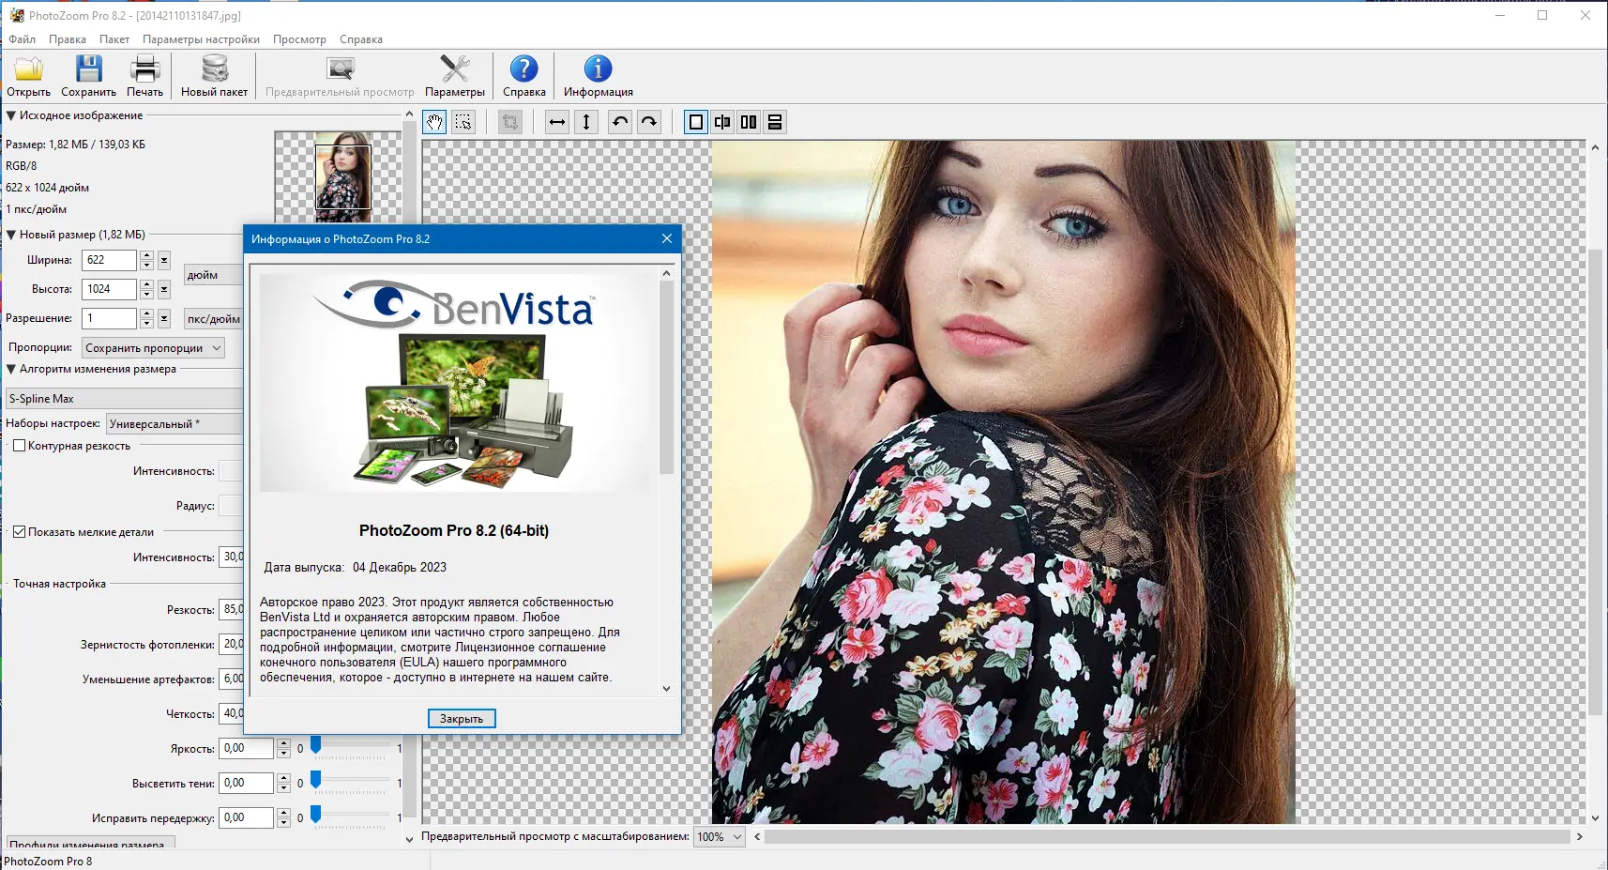Select the rectangular crop selection tool
This screenshot has width=1608, height=870.
pyautogui.click(x=463, y=122)
